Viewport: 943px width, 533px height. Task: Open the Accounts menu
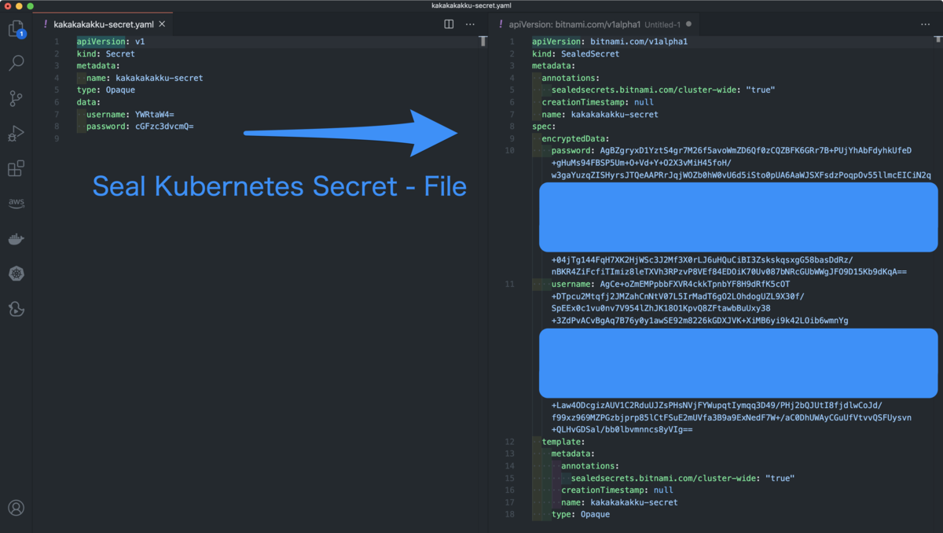pos(16,508)
